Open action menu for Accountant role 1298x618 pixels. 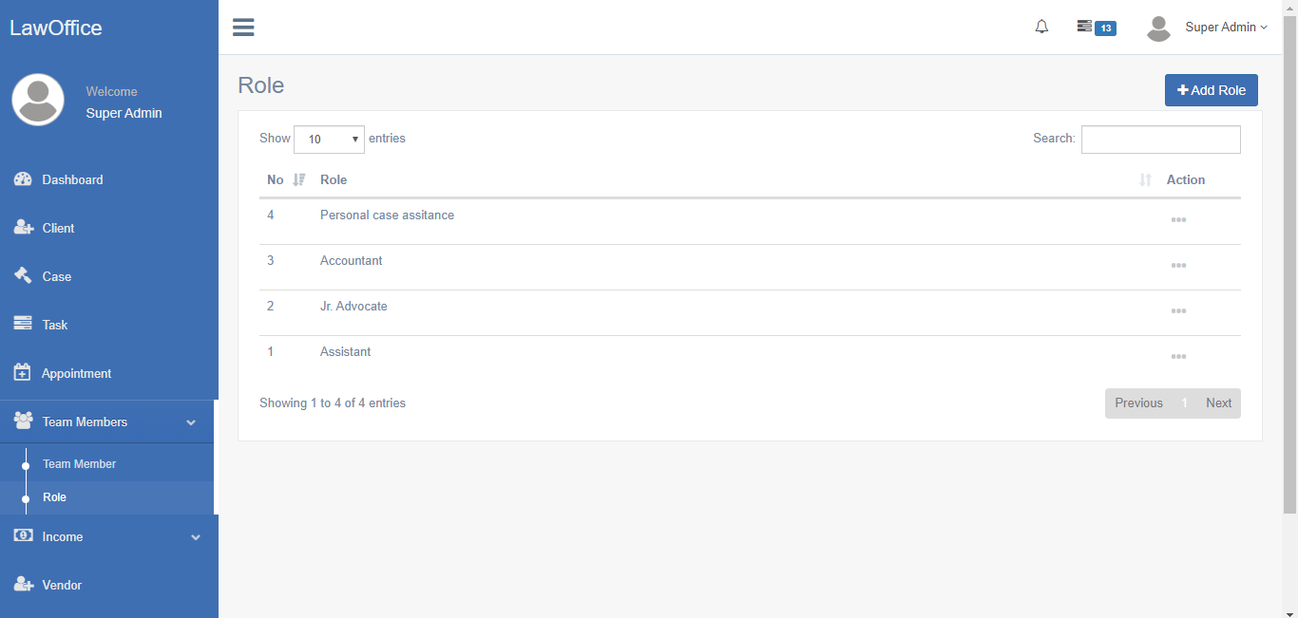click(x=1179, y=266)
